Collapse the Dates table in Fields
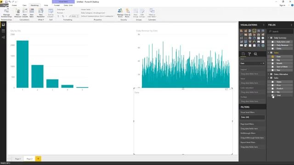This screenshot has width=294, height=165. point(268,53)
